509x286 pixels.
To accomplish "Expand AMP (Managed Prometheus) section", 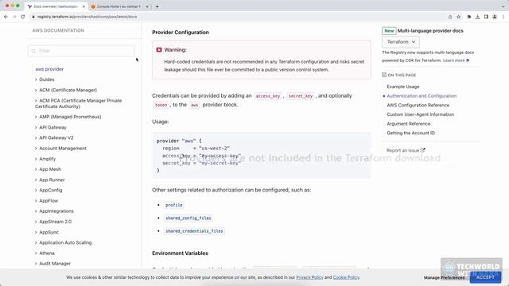I will click(x=68, y=117).
